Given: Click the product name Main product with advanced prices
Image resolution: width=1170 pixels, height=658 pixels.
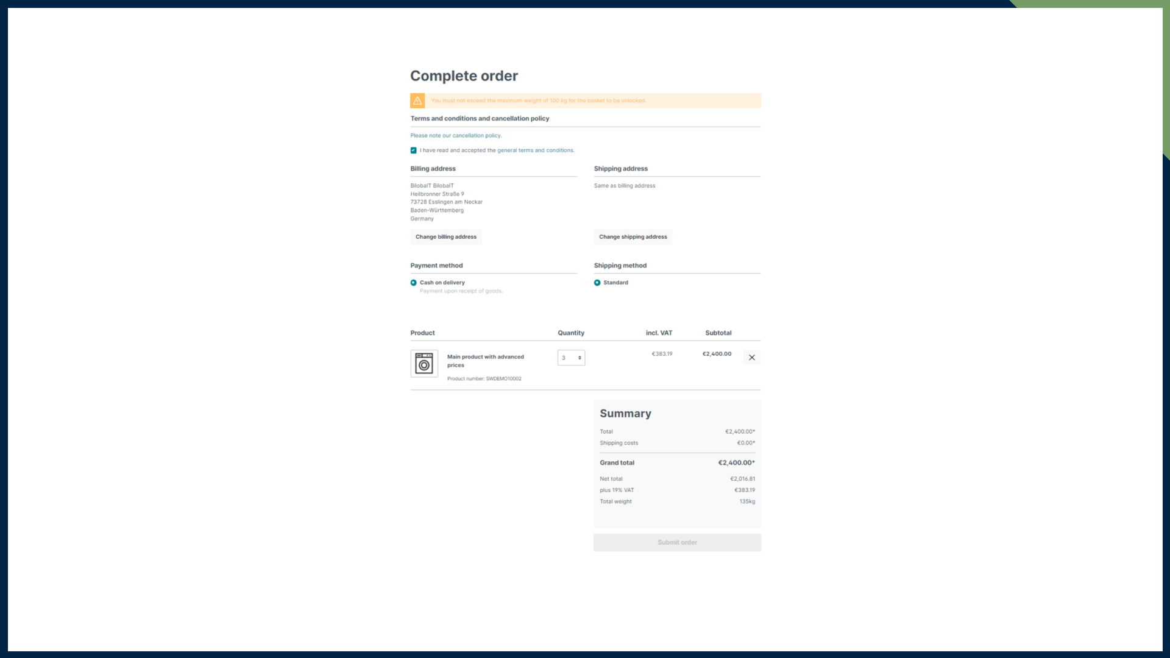Looking at the screenshot, I should click(x=485, y=361).
